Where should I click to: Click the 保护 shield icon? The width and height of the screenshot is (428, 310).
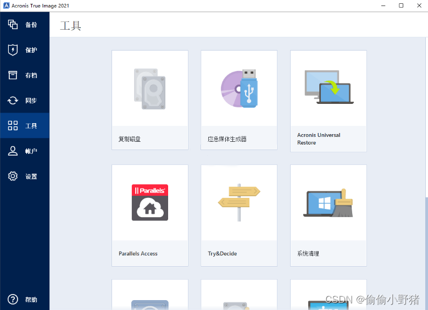click(13, 49)
